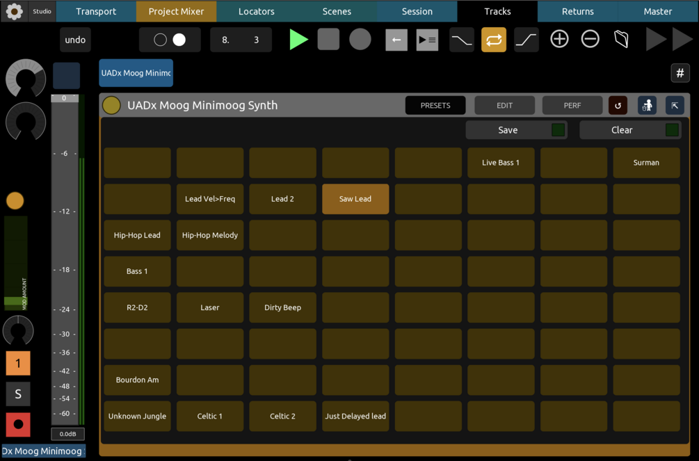
Task: Click the undo button
Action: (75, 40)
